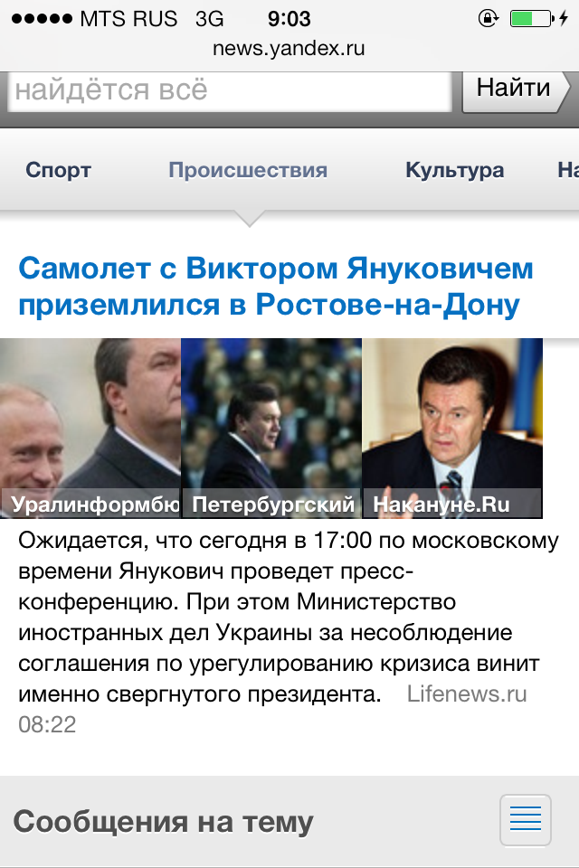Open the Культура tab

pyautogui.click(x=454, y=170)
